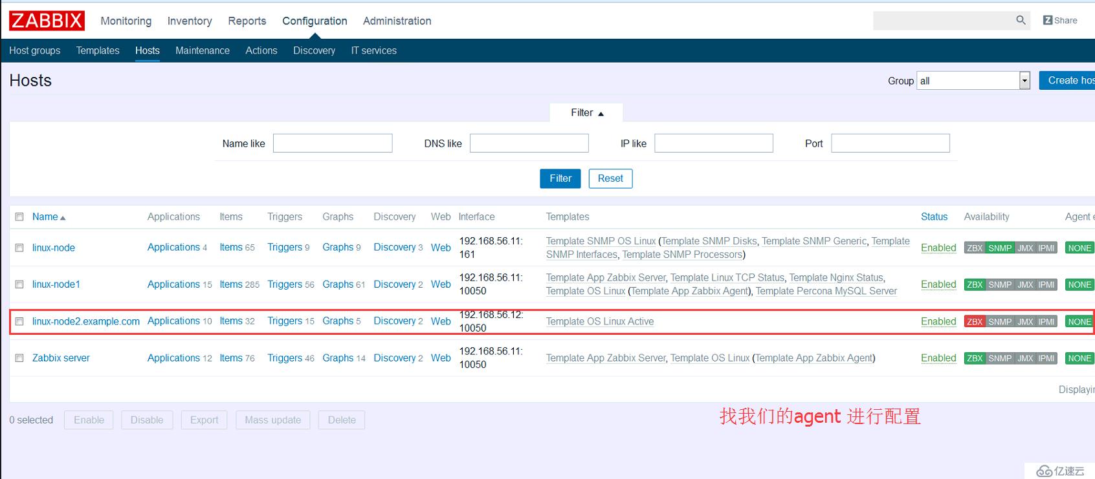
Task: Tick the checkbox for linux-node2.example.com
Action: click(19, 321)
